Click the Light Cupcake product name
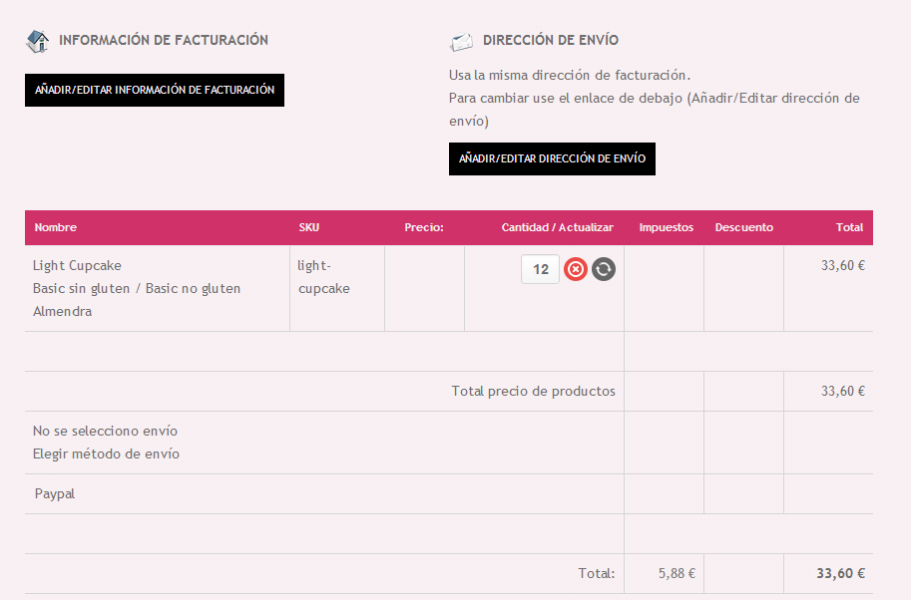The image size is (911, 600). [x=77, y=266]
